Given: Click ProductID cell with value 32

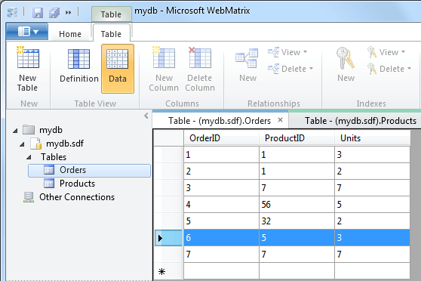Looking at the screenshot, I should coord(297,221).
